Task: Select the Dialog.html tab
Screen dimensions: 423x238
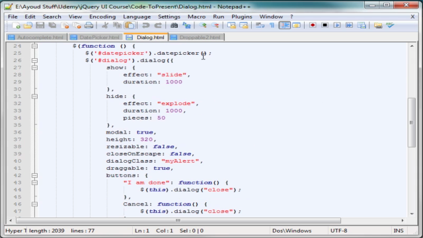Action: click(x=146, y=37)
